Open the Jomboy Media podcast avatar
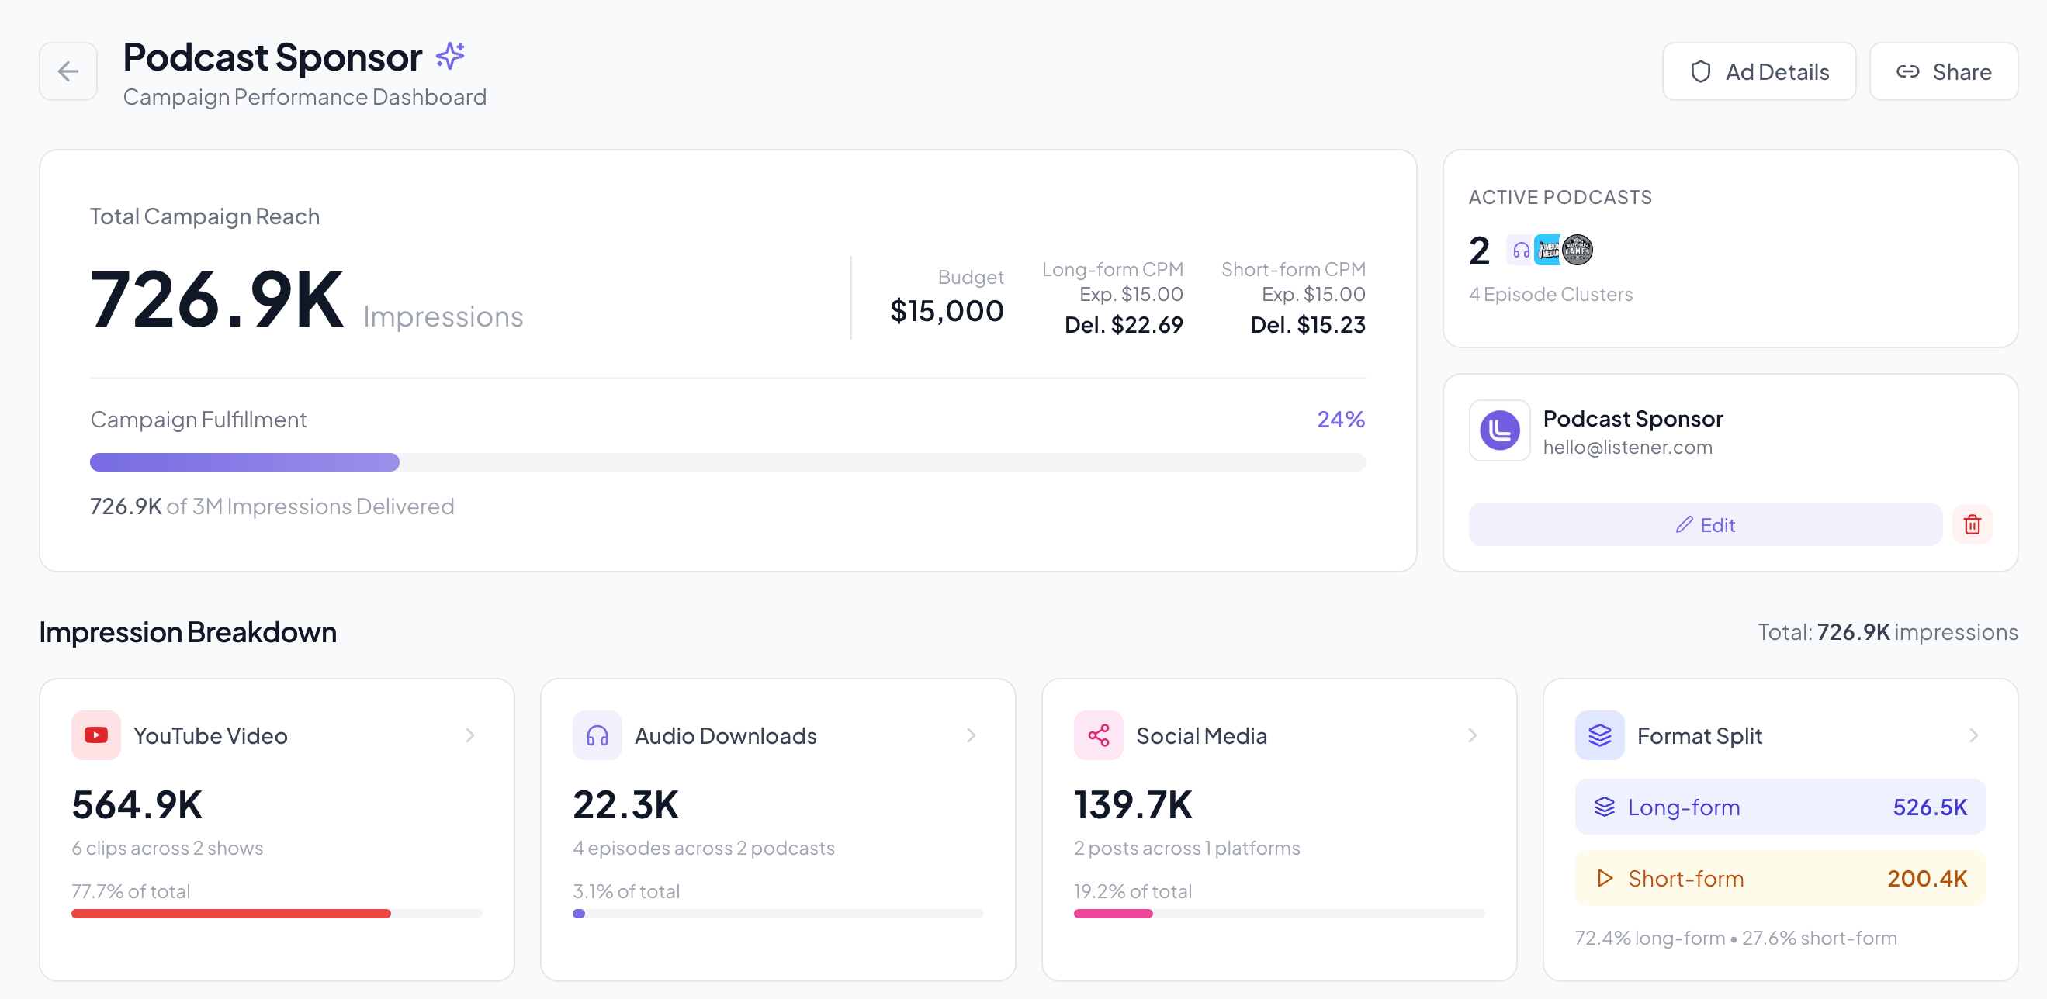 tap(1549, 249)
